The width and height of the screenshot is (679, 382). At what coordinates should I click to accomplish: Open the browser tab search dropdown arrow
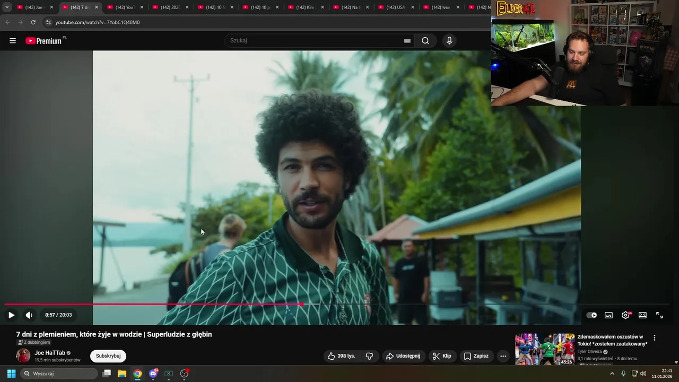pyautogui.click(x=7, y=7)
